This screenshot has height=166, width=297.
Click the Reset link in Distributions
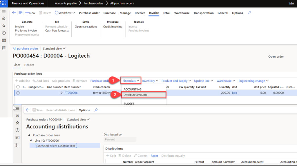(x=154, y=156)
